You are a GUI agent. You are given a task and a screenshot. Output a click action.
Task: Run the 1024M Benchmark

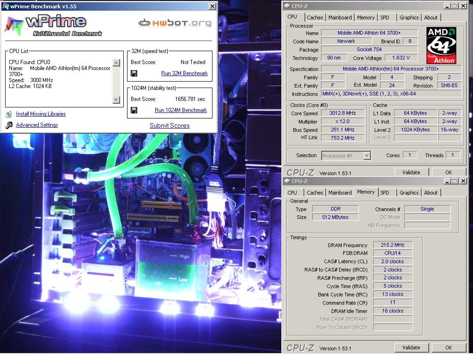[181, 110]
